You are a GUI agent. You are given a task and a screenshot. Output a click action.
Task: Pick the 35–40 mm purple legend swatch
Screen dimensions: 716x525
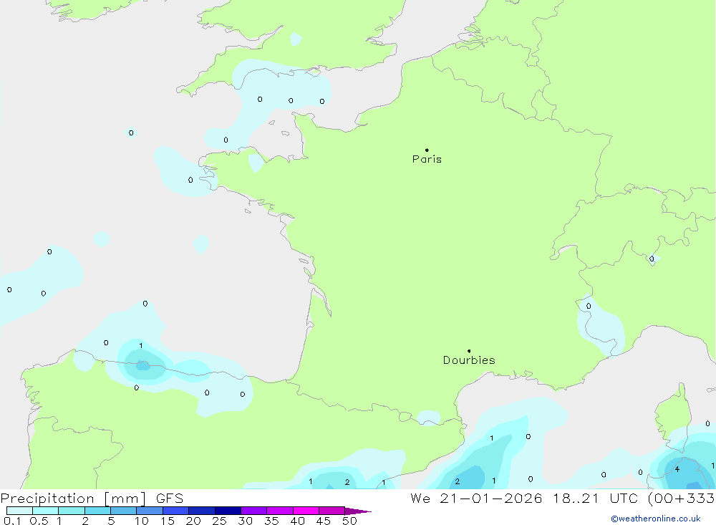279,511
